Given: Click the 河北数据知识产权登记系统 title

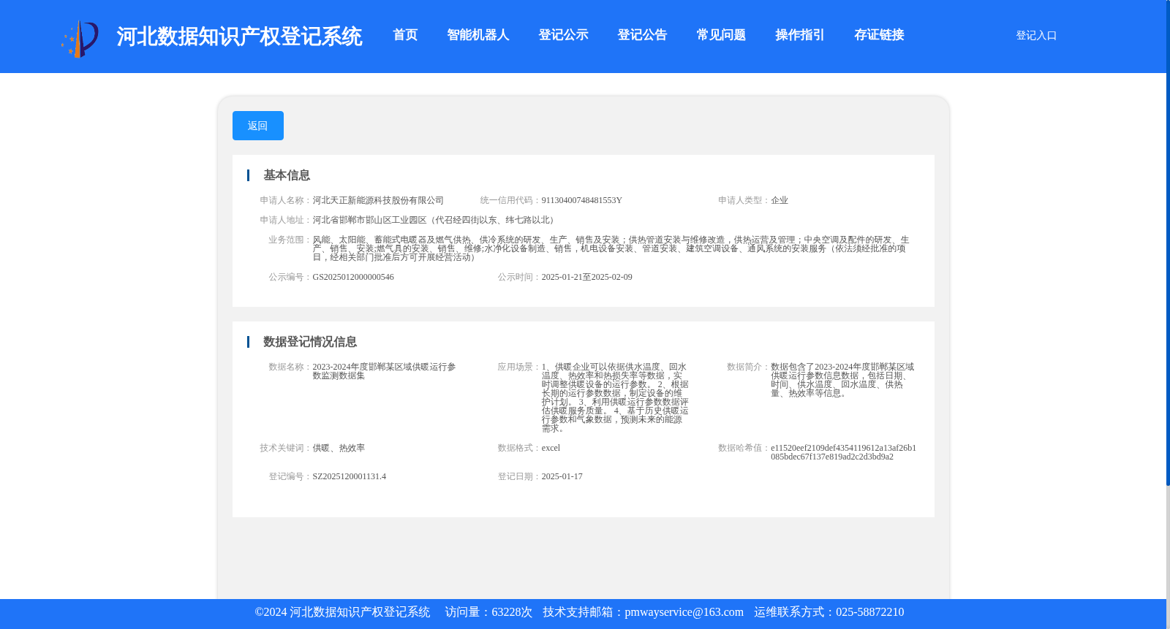Looking at the screenshot, I should [x=239, y=37].
